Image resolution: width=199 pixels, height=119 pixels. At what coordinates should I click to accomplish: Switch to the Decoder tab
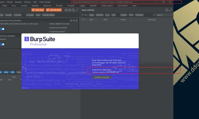tap(59, 6)
